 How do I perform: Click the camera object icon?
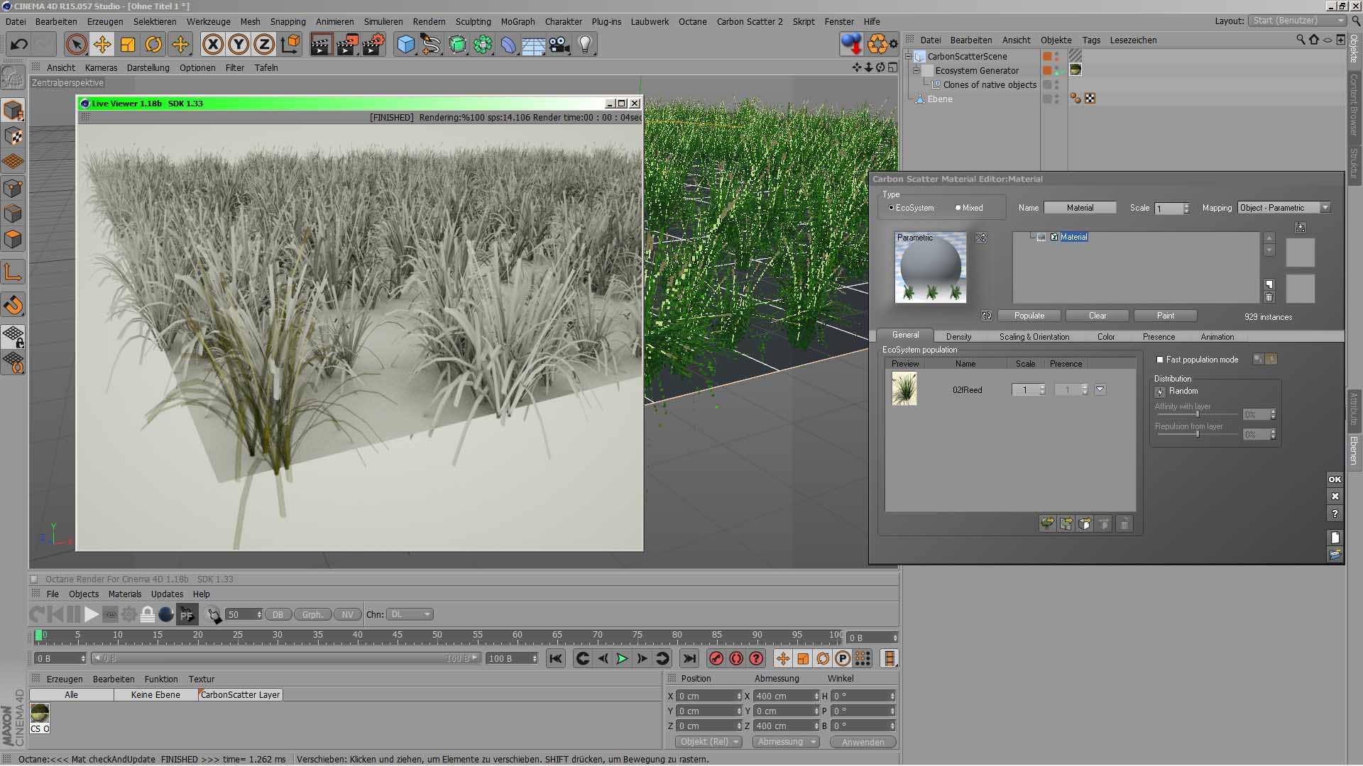(x=559, y=45)
